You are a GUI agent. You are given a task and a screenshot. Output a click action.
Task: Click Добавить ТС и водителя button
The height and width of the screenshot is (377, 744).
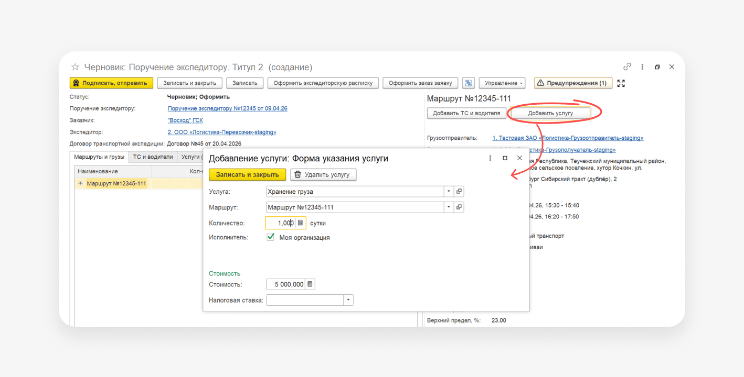coord(467,113)
